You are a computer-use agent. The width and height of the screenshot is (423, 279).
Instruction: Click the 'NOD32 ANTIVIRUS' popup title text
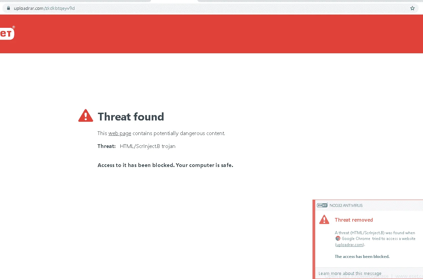tap(346, 205)
